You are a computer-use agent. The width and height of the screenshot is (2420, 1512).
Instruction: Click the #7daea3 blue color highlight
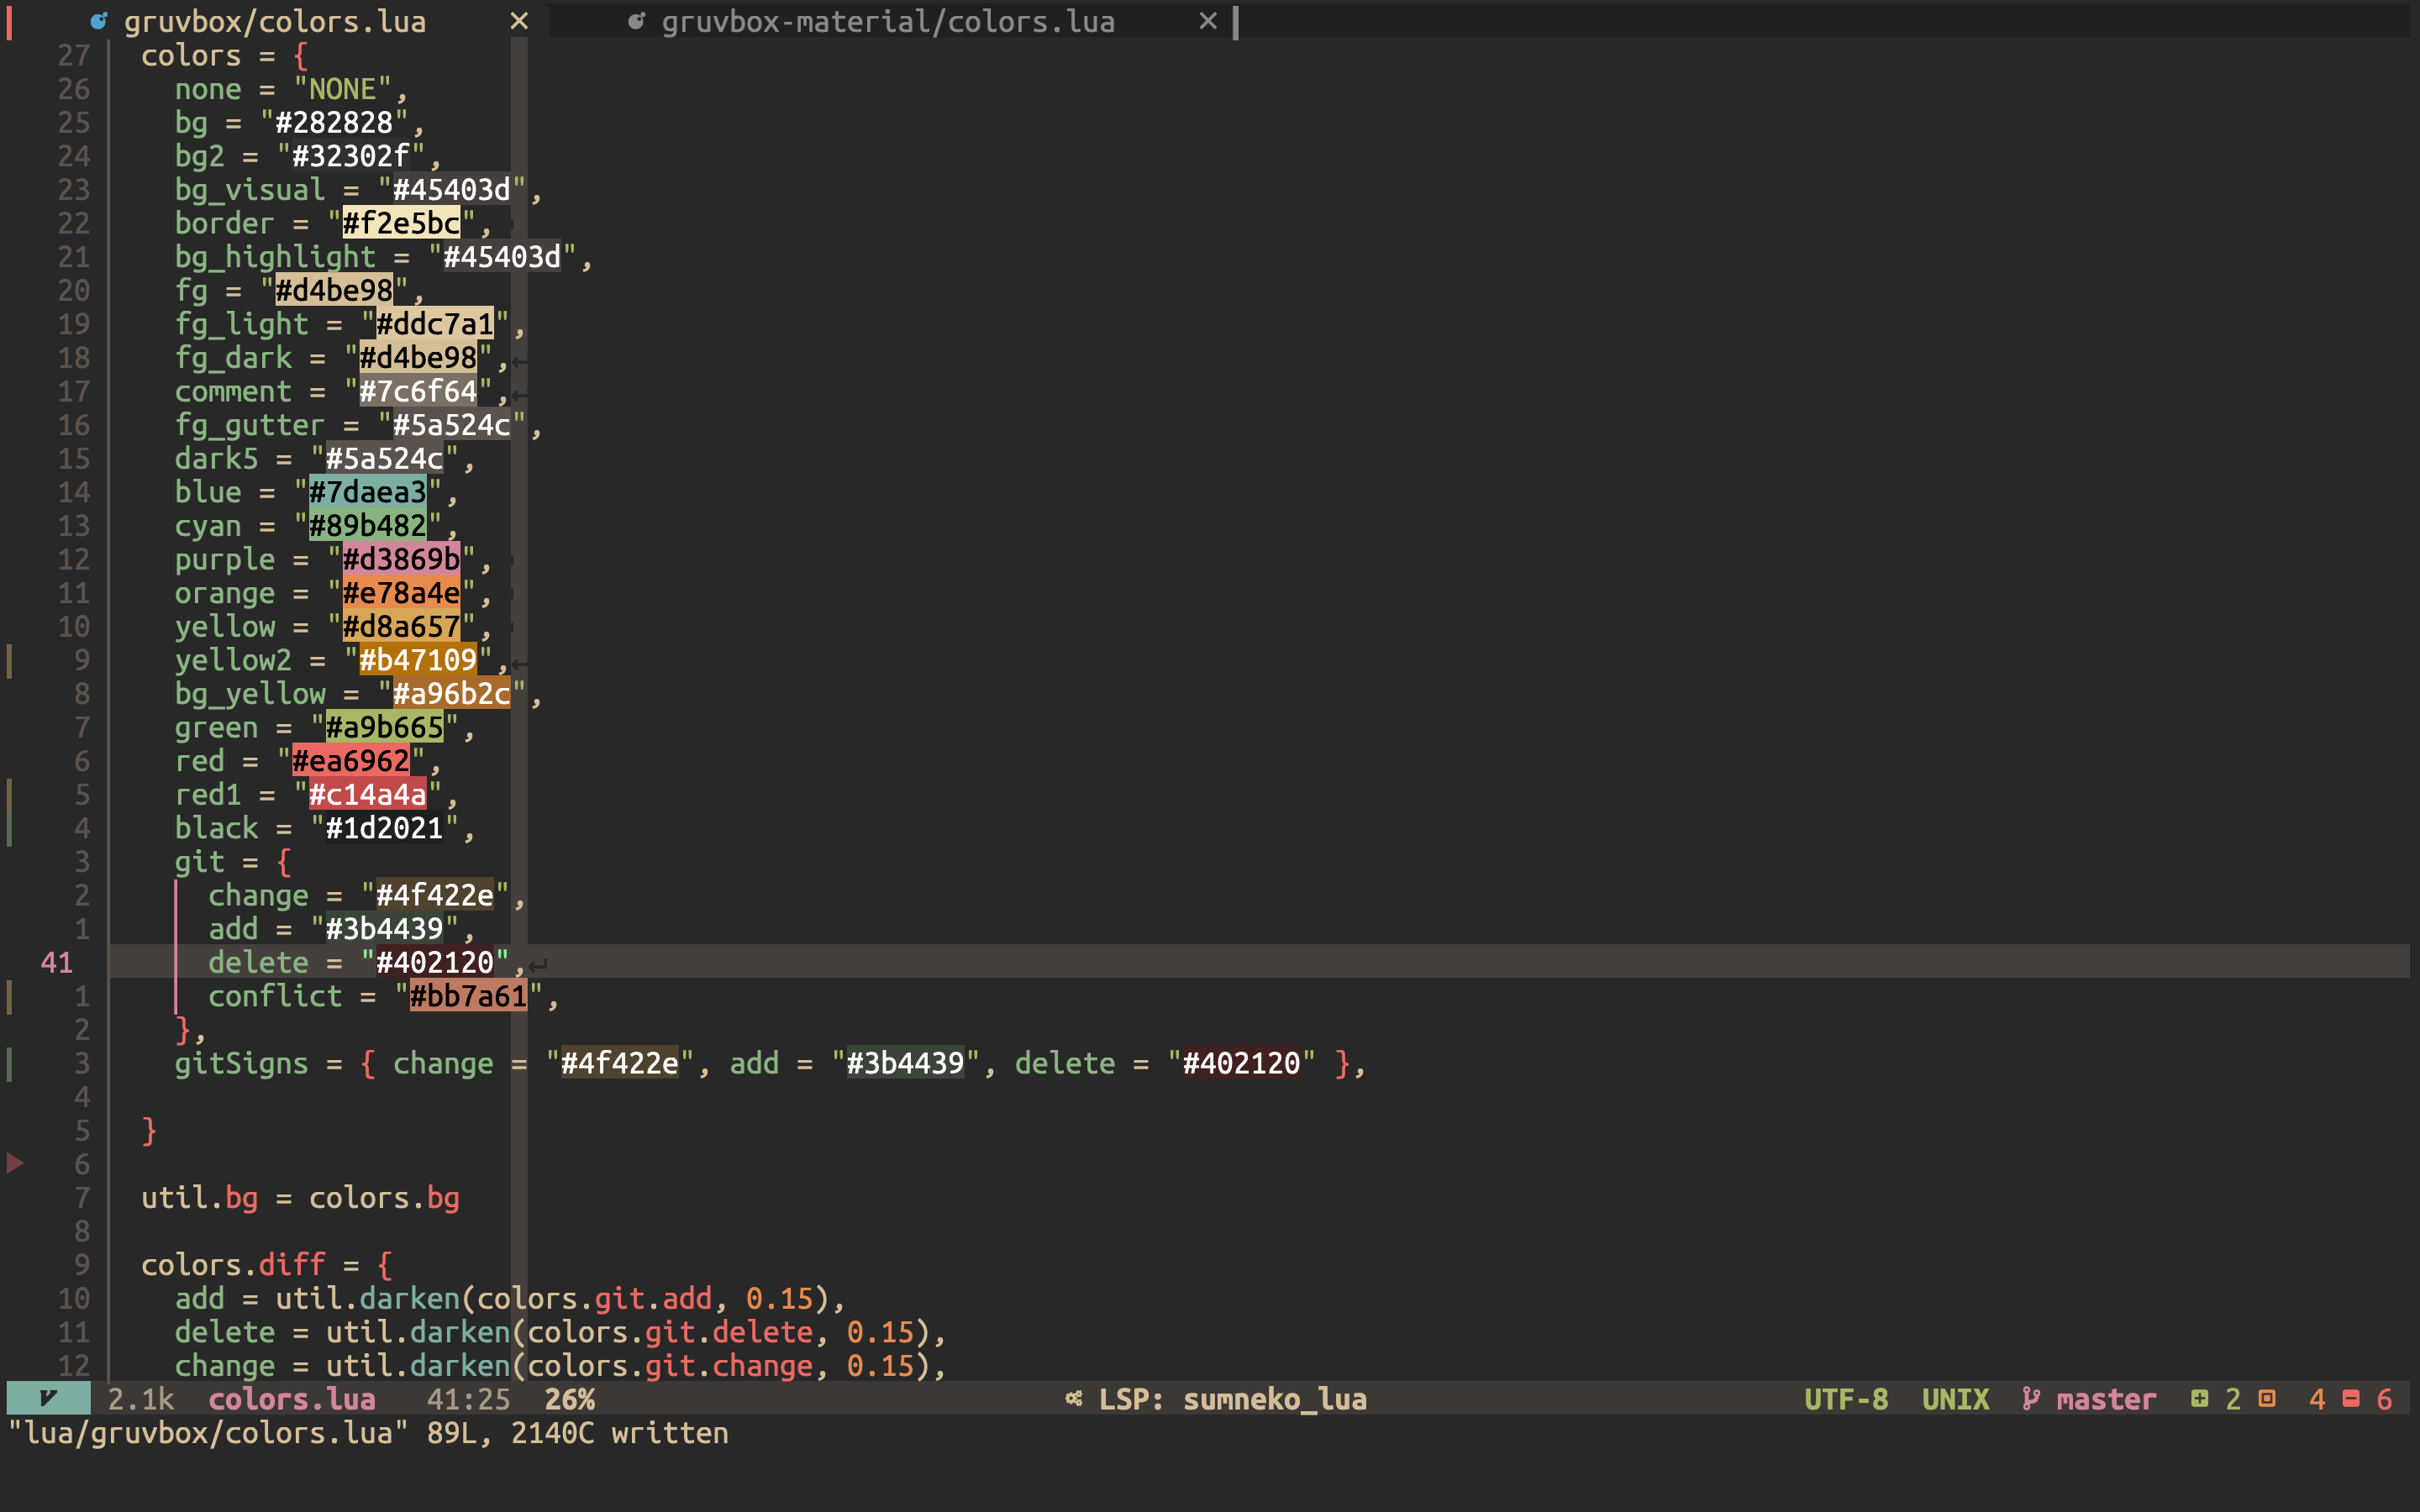[367, 492]
